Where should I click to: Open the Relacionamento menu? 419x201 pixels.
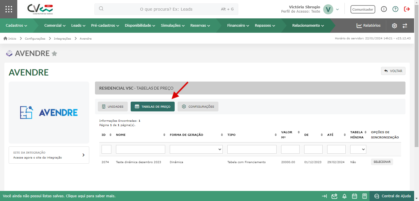308,26
